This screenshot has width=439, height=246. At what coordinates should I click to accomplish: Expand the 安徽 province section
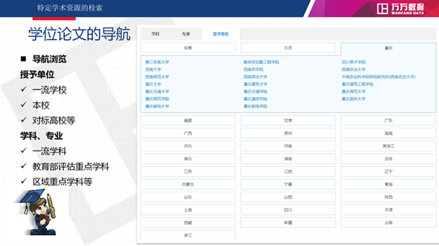tap(188, 48)
